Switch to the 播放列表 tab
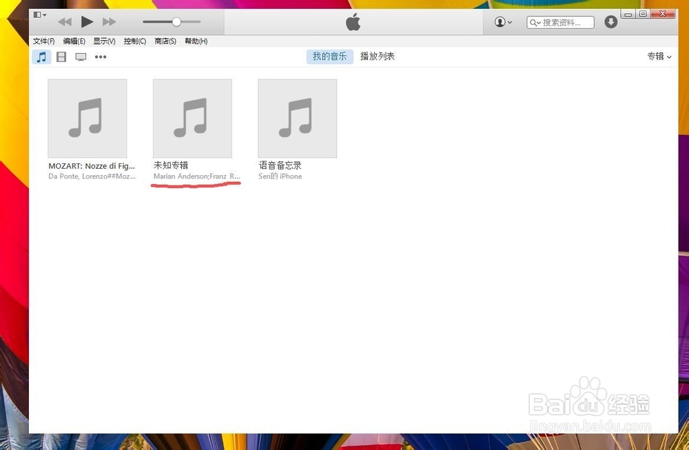The height and width of the screenshot is (450, 689). coord(378,57)
